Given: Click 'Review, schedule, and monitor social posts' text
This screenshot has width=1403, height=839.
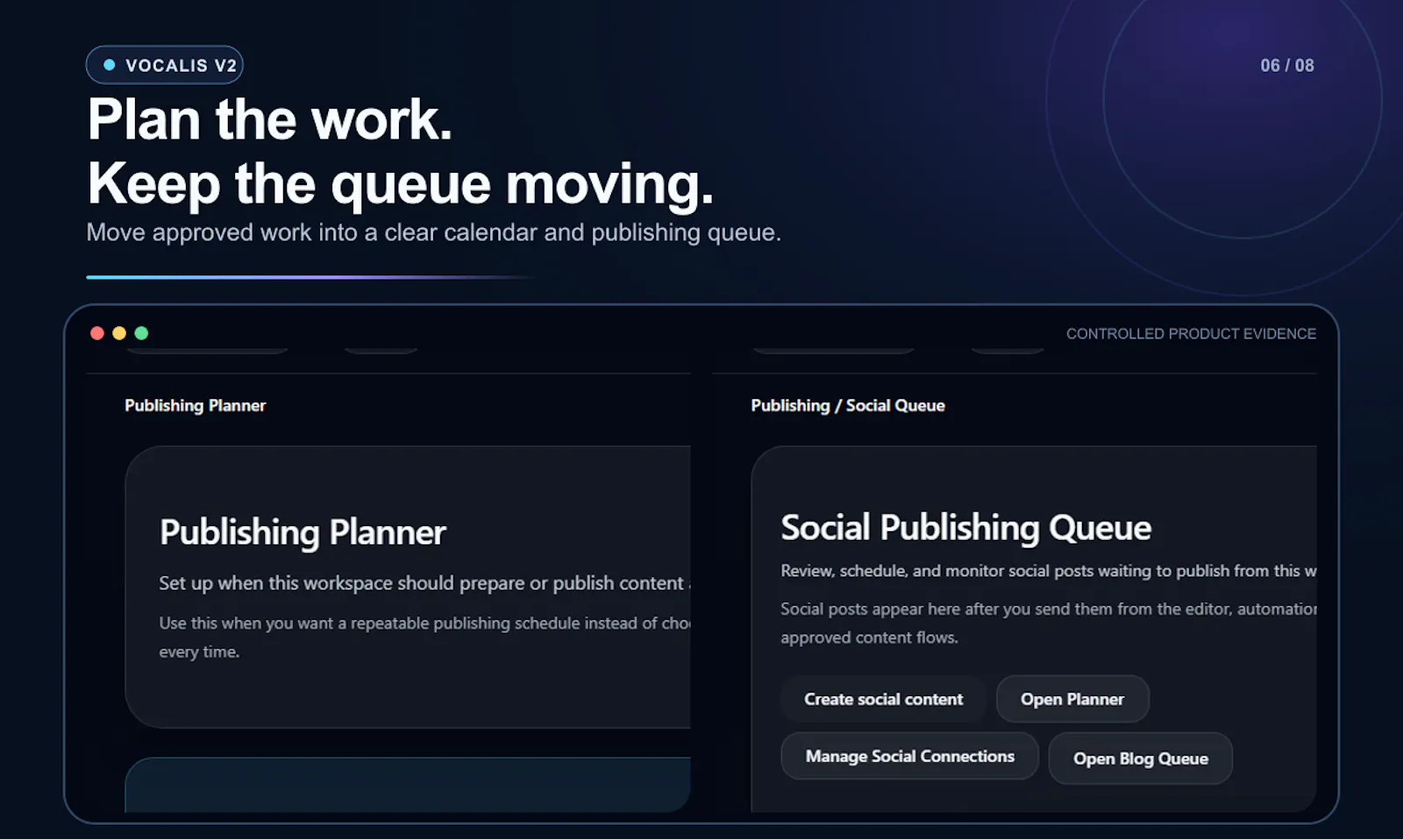Looking at the screenshot, I should pyautogui.click(x=1049, y=571).
